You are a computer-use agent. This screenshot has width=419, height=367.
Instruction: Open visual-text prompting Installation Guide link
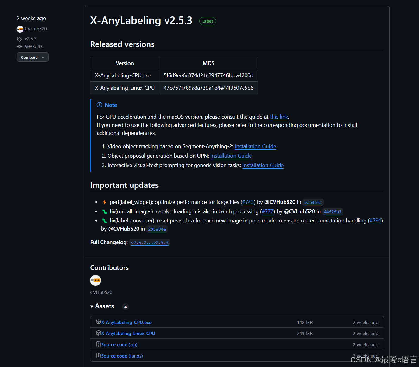pos(263,165)
